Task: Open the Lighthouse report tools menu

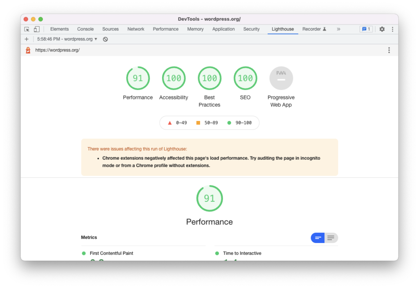Action: pyautogui.click(x=389, y=50)
